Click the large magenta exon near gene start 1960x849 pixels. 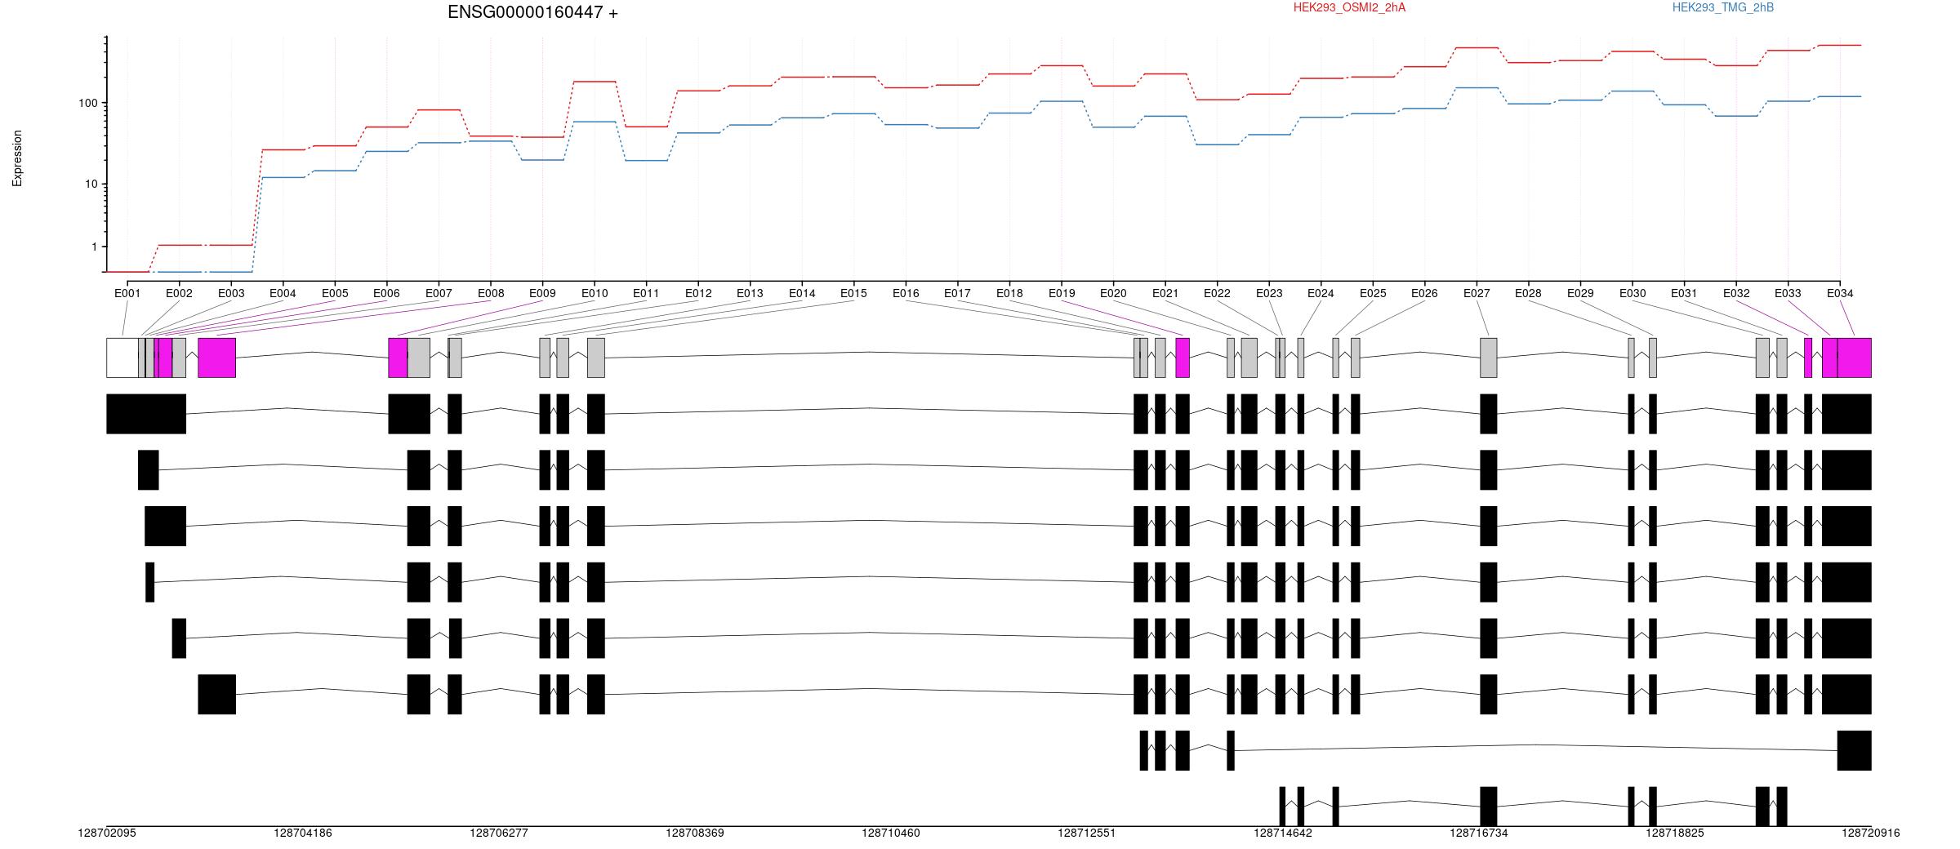click(x=216, y=358)
